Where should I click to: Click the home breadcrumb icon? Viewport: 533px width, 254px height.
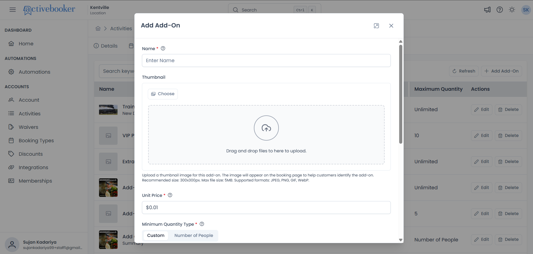click(x=98, y=28)
